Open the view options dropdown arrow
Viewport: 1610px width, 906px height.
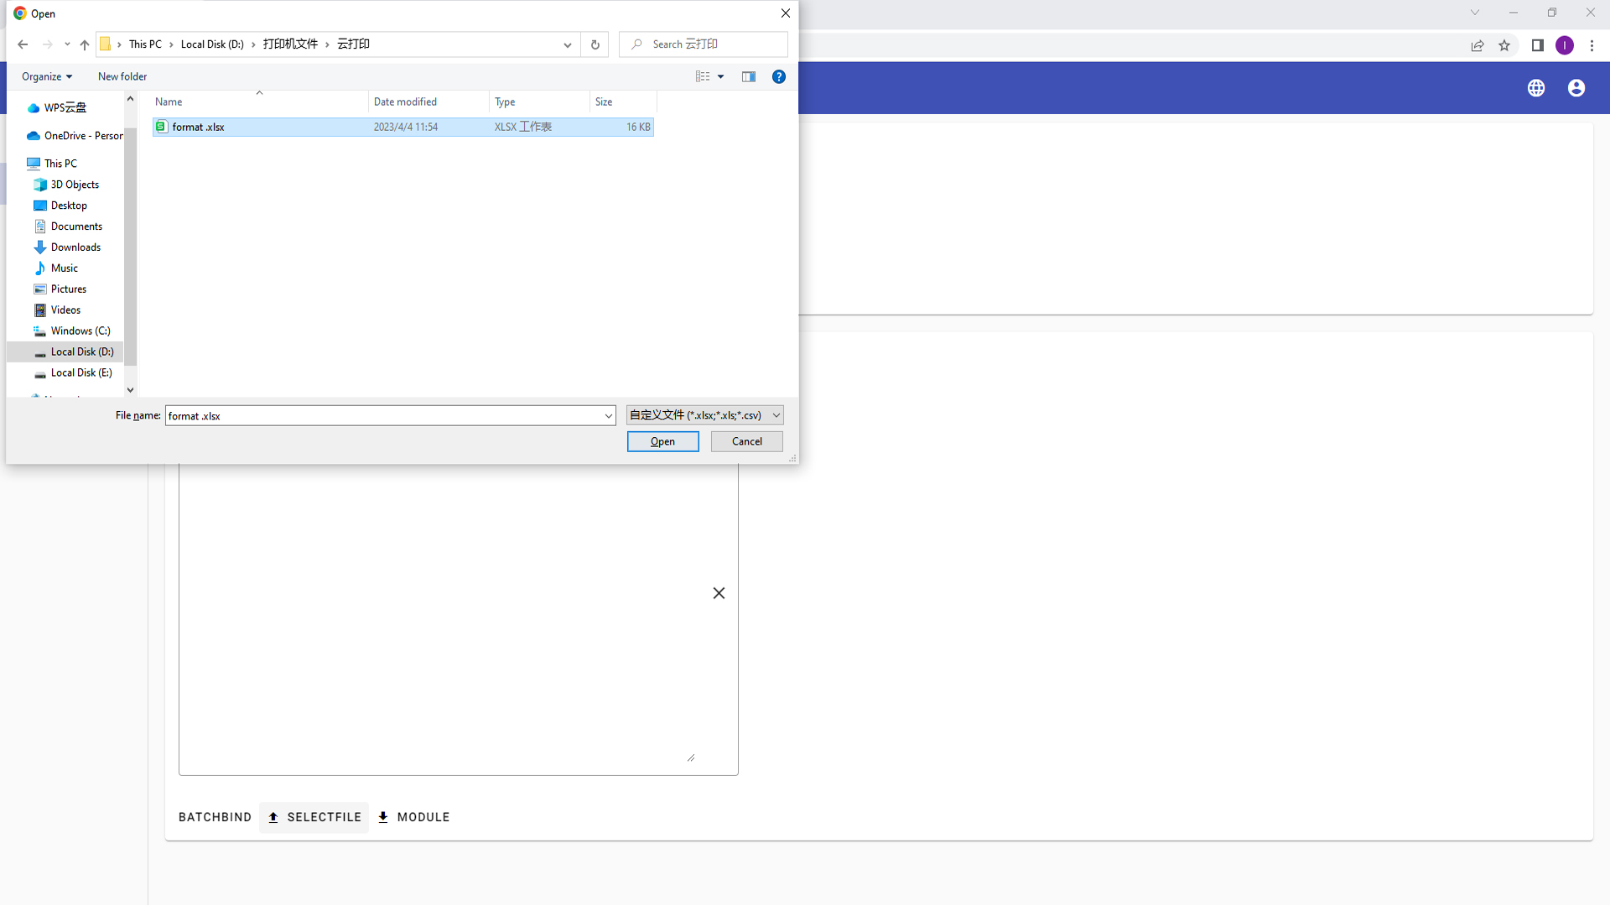click(720, 76)
